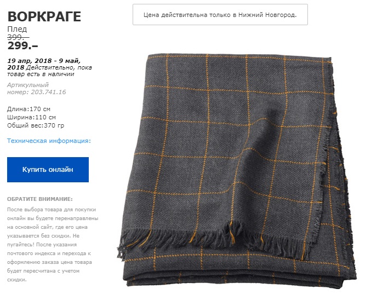Screen dimensions: 377x300
Task: Click the promotion dates 19 апр – 9 май
Action: [x=44, y=64]
